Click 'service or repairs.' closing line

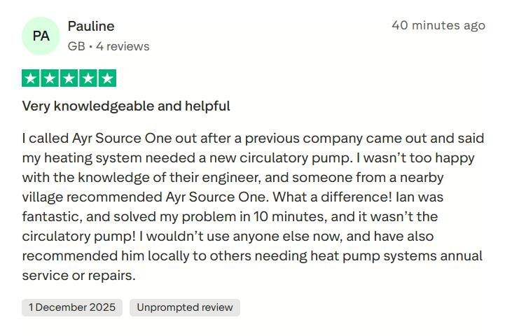[x=78, y=275]
